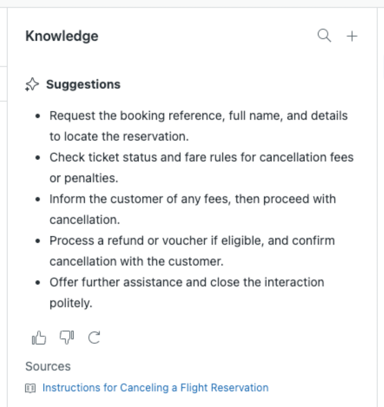Give the suggestions a thumbs down
384x407 pixels.
[66, 337]
